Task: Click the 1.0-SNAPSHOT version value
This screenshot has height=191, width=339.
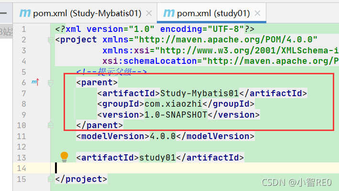Action: coord(176,115)
